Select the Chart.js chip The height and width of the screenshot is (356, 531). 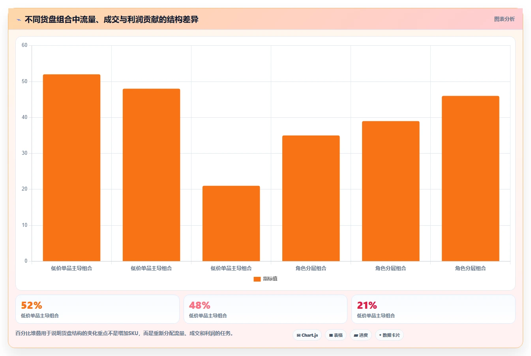point(307,335)
